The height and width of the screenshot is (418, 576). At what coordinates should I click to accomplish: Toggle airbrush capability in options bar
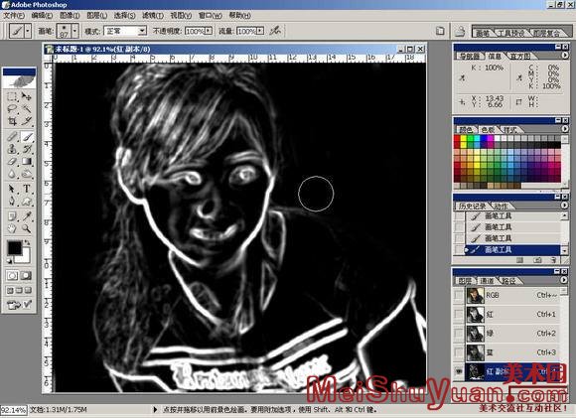coord(275,31)
